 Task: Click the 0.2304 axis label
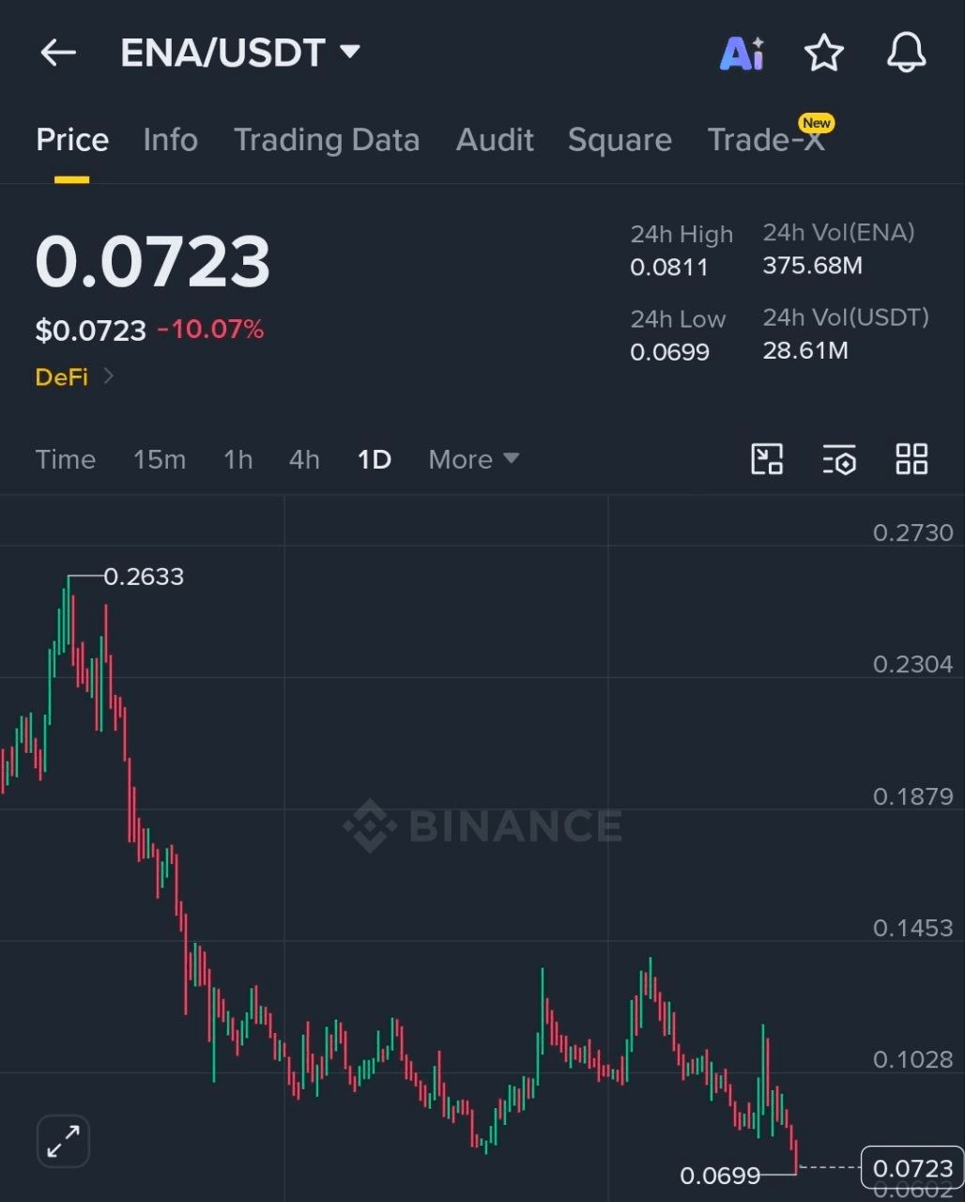pos(913,665)
